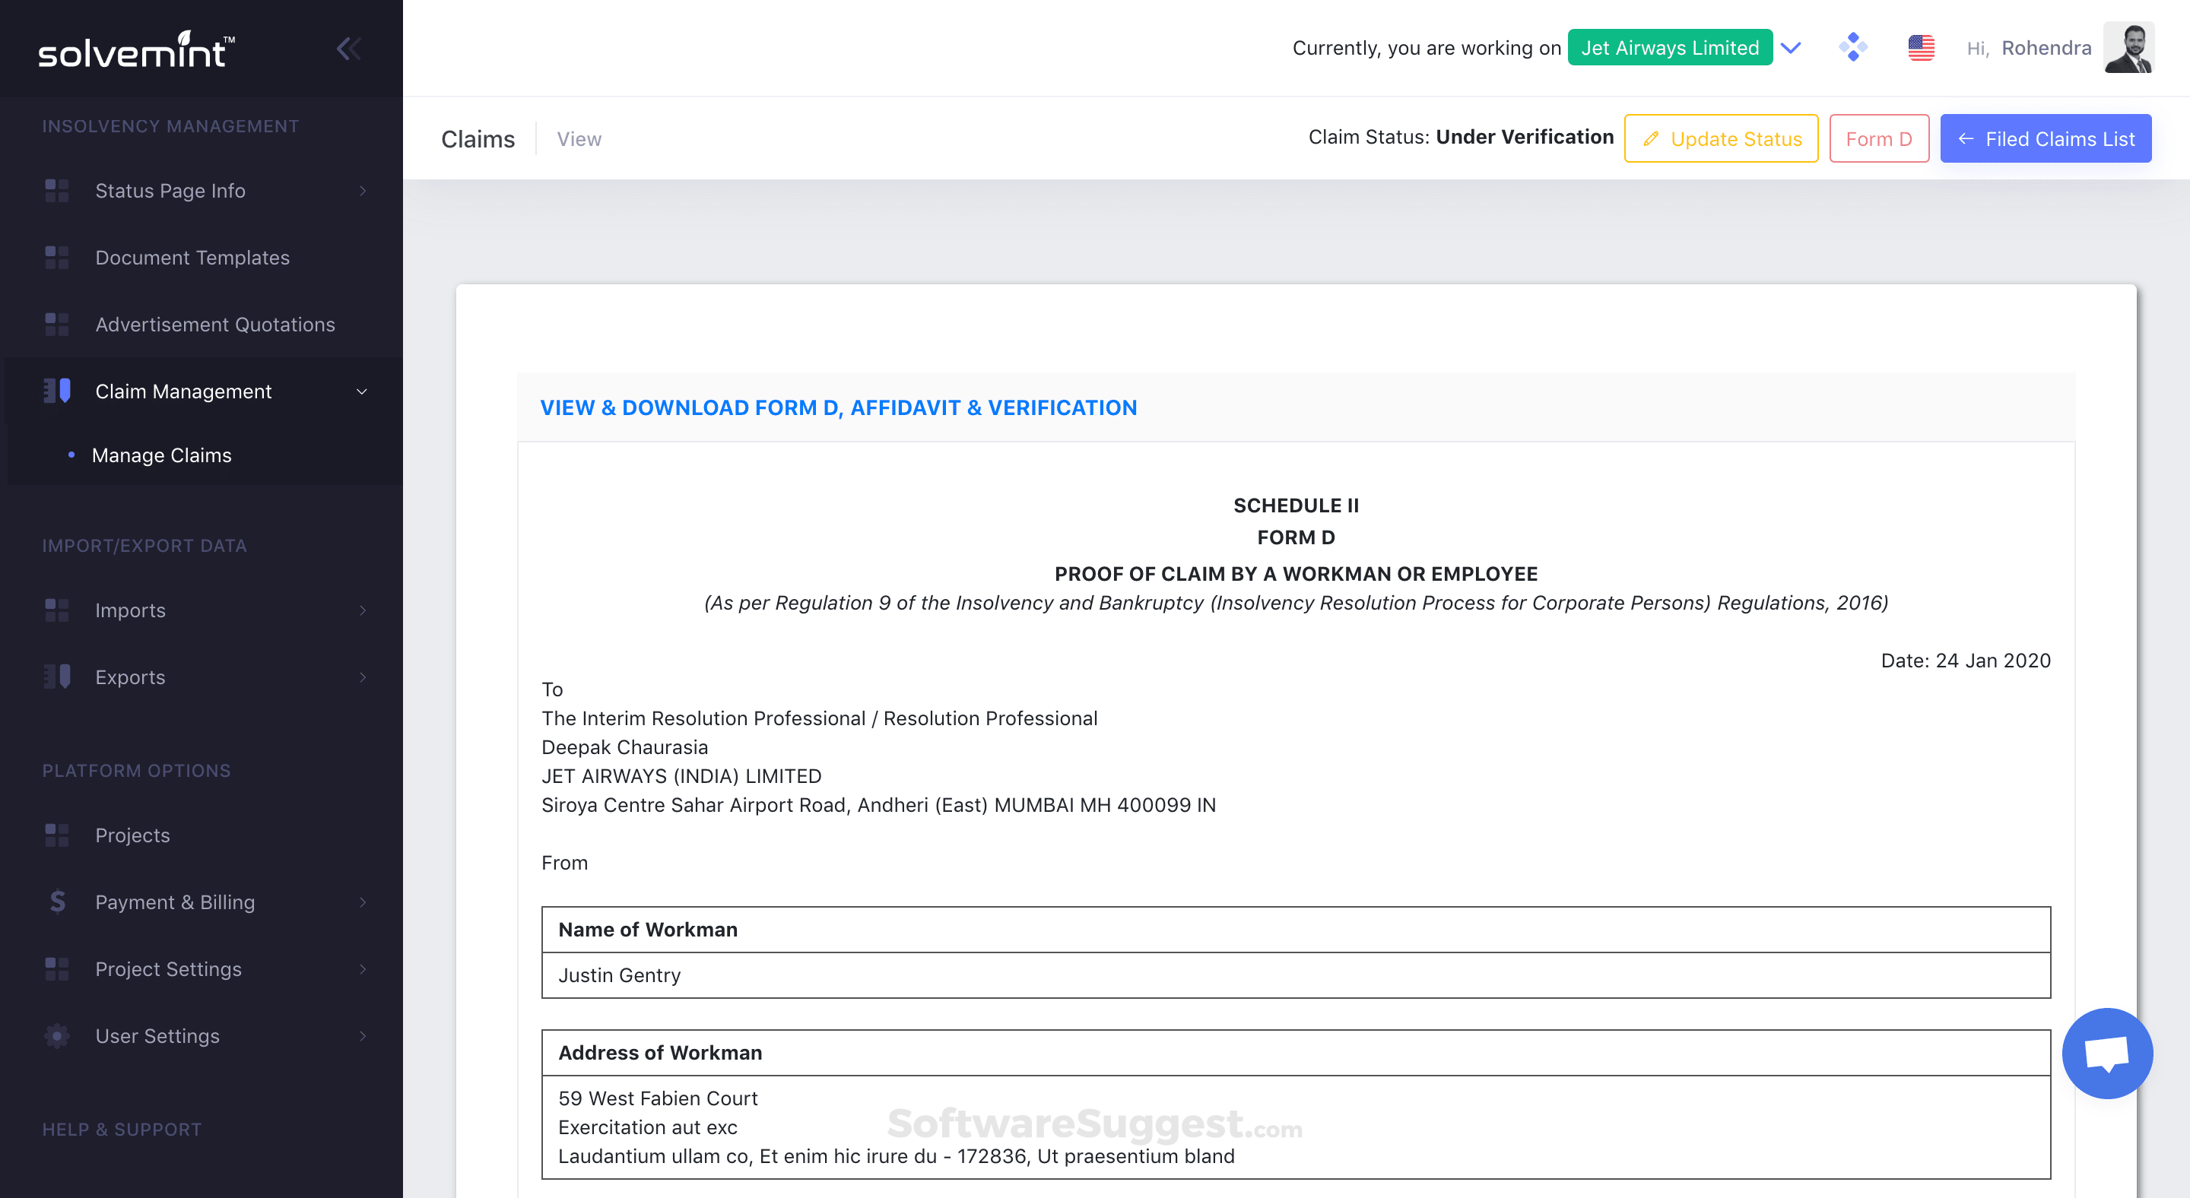Click the User Settings gear icon

[x=57, y=1036]
